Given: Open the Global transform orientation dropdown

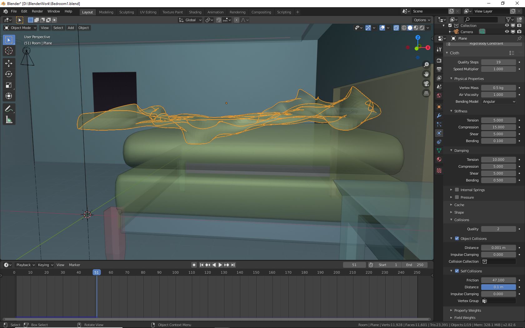Looking at the screenshot, I should pos(190,20).
